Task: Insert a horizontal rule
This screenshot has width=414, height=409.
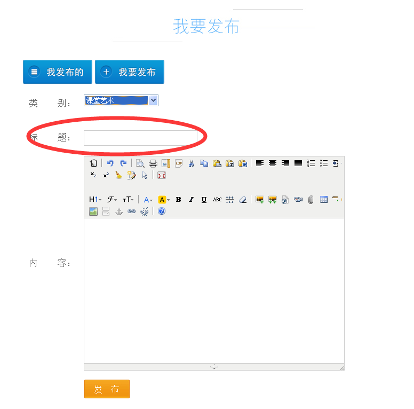Action: point(336,199)
